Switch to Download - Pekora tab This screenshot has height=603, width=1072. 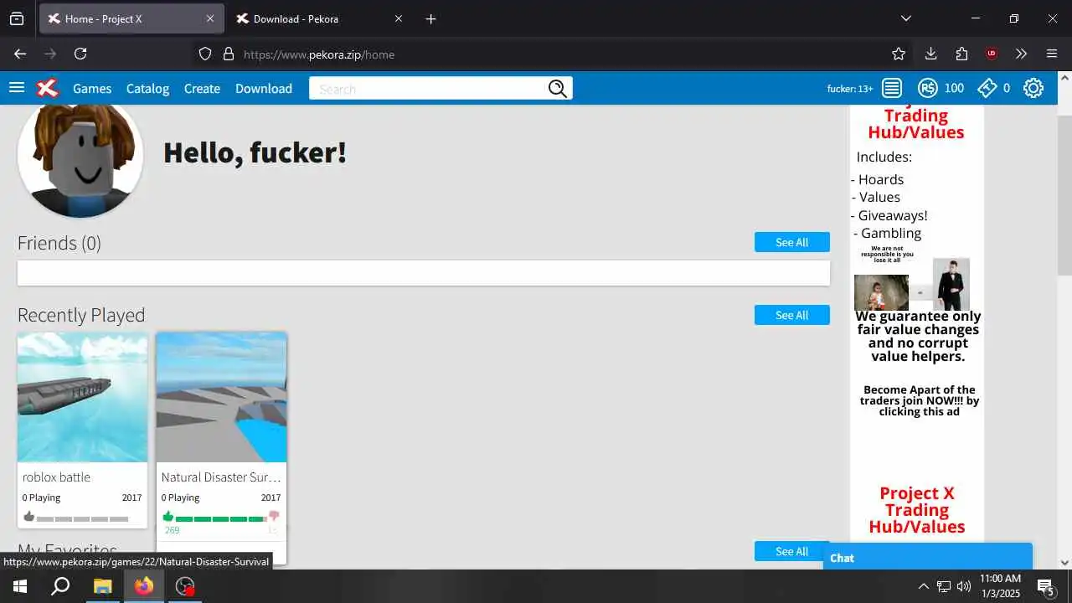pyautogui.click(x=321, y=18)
